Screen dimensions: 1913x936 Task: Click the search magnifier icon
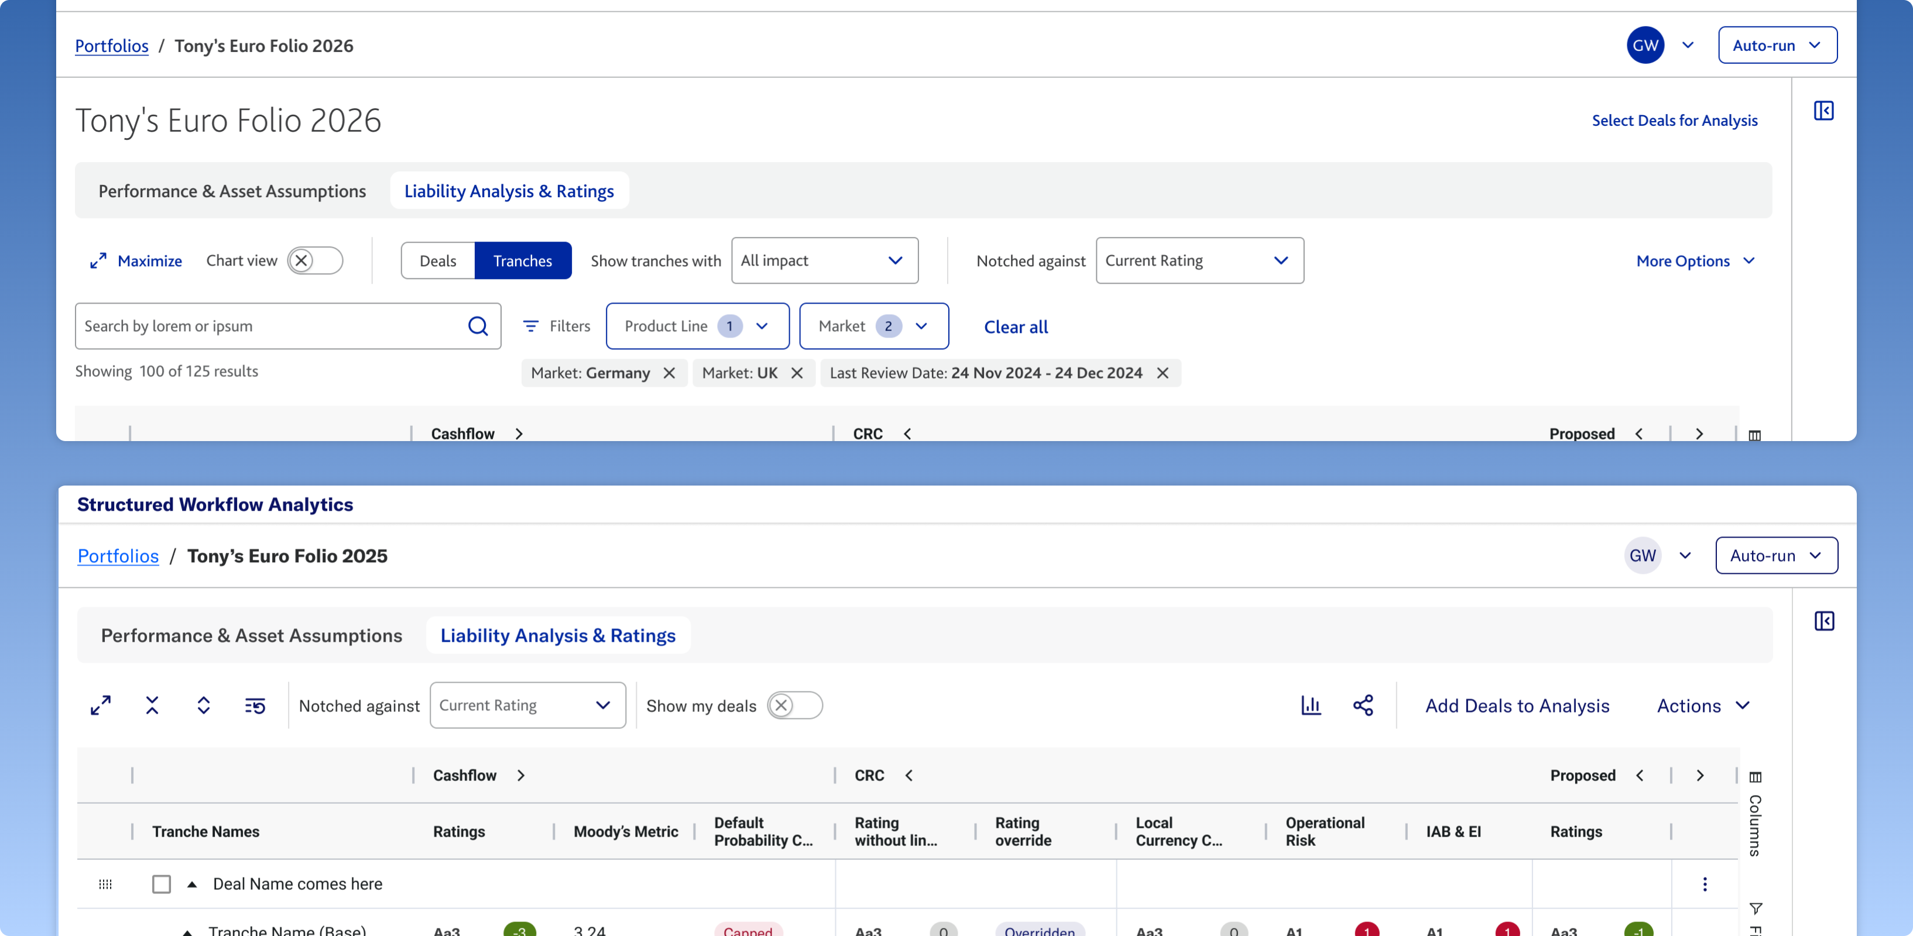coord(478,326)
